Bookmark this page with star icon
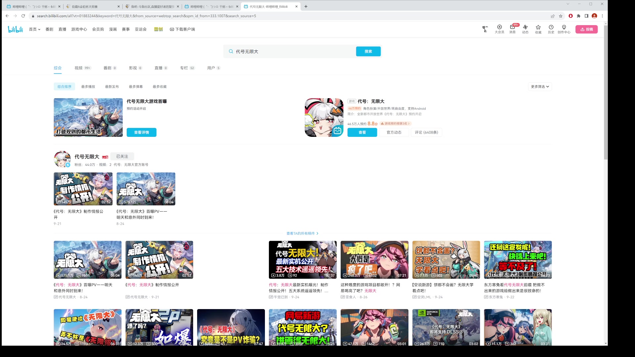 (x=561, y=16)
